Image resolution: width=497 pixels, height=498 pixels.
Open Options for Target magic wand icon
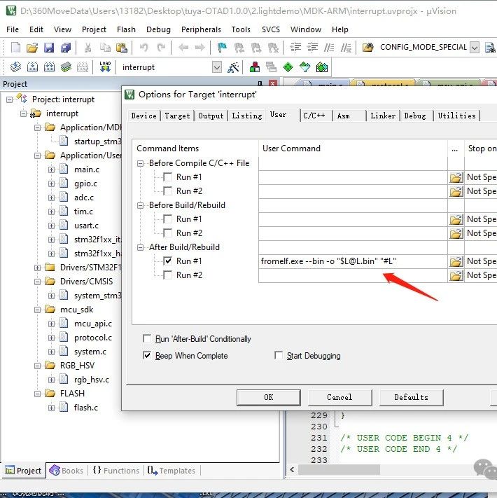[x=233, y=67]
